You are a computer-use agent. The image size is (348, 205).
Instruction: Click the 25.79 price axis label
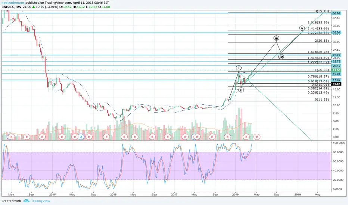pyautogui.click(x=336, y=55)
